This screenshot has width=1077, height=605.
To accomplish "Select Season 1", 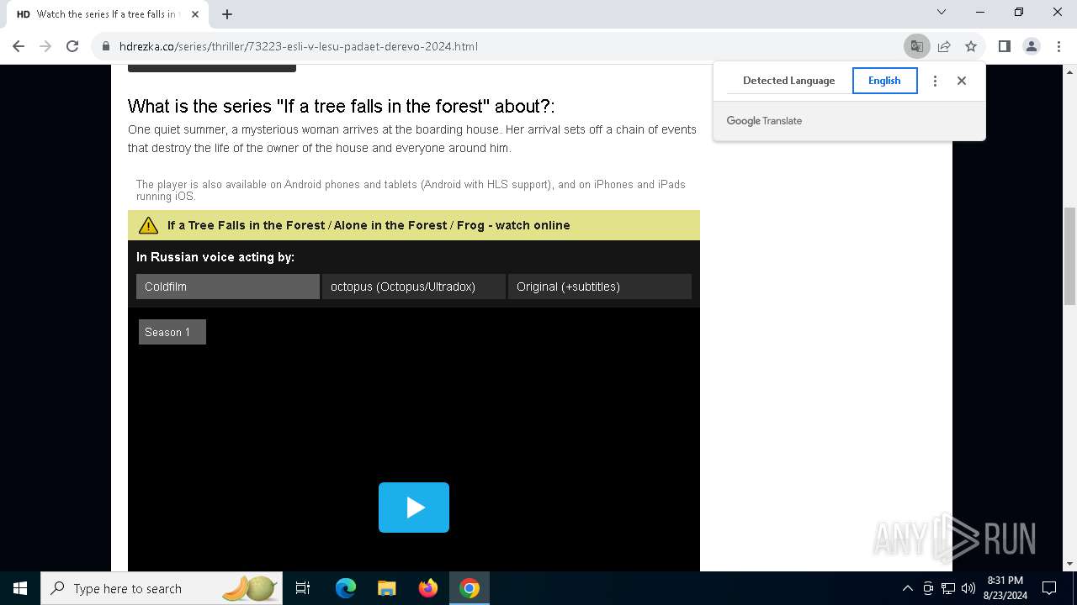I will [172, 332].
